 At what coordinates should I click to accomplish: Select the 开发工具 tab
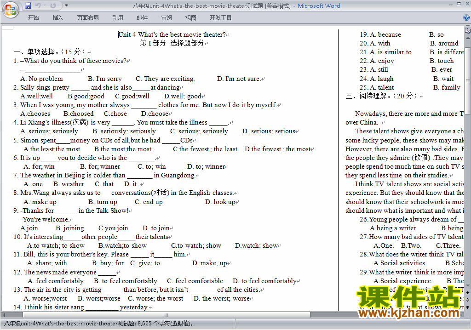tap(221, 18)
